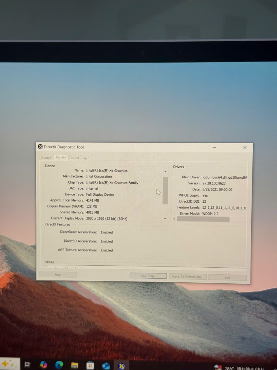Click the "4013 MB" shared memory value

tap(93, 212)
